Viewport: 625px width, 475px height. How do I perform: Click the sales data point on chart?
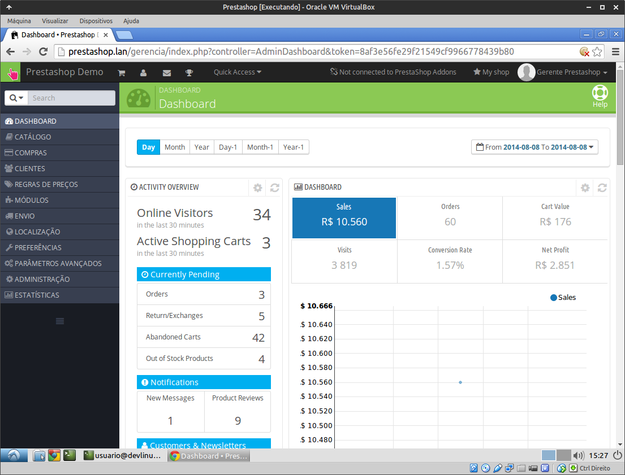tap(460, 382)
